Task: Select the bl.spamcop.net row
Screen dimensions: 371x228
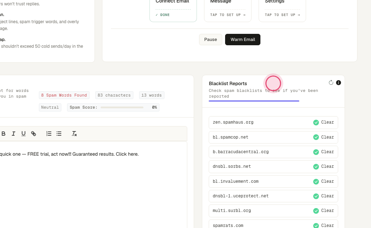Action: tap(273, 137)
